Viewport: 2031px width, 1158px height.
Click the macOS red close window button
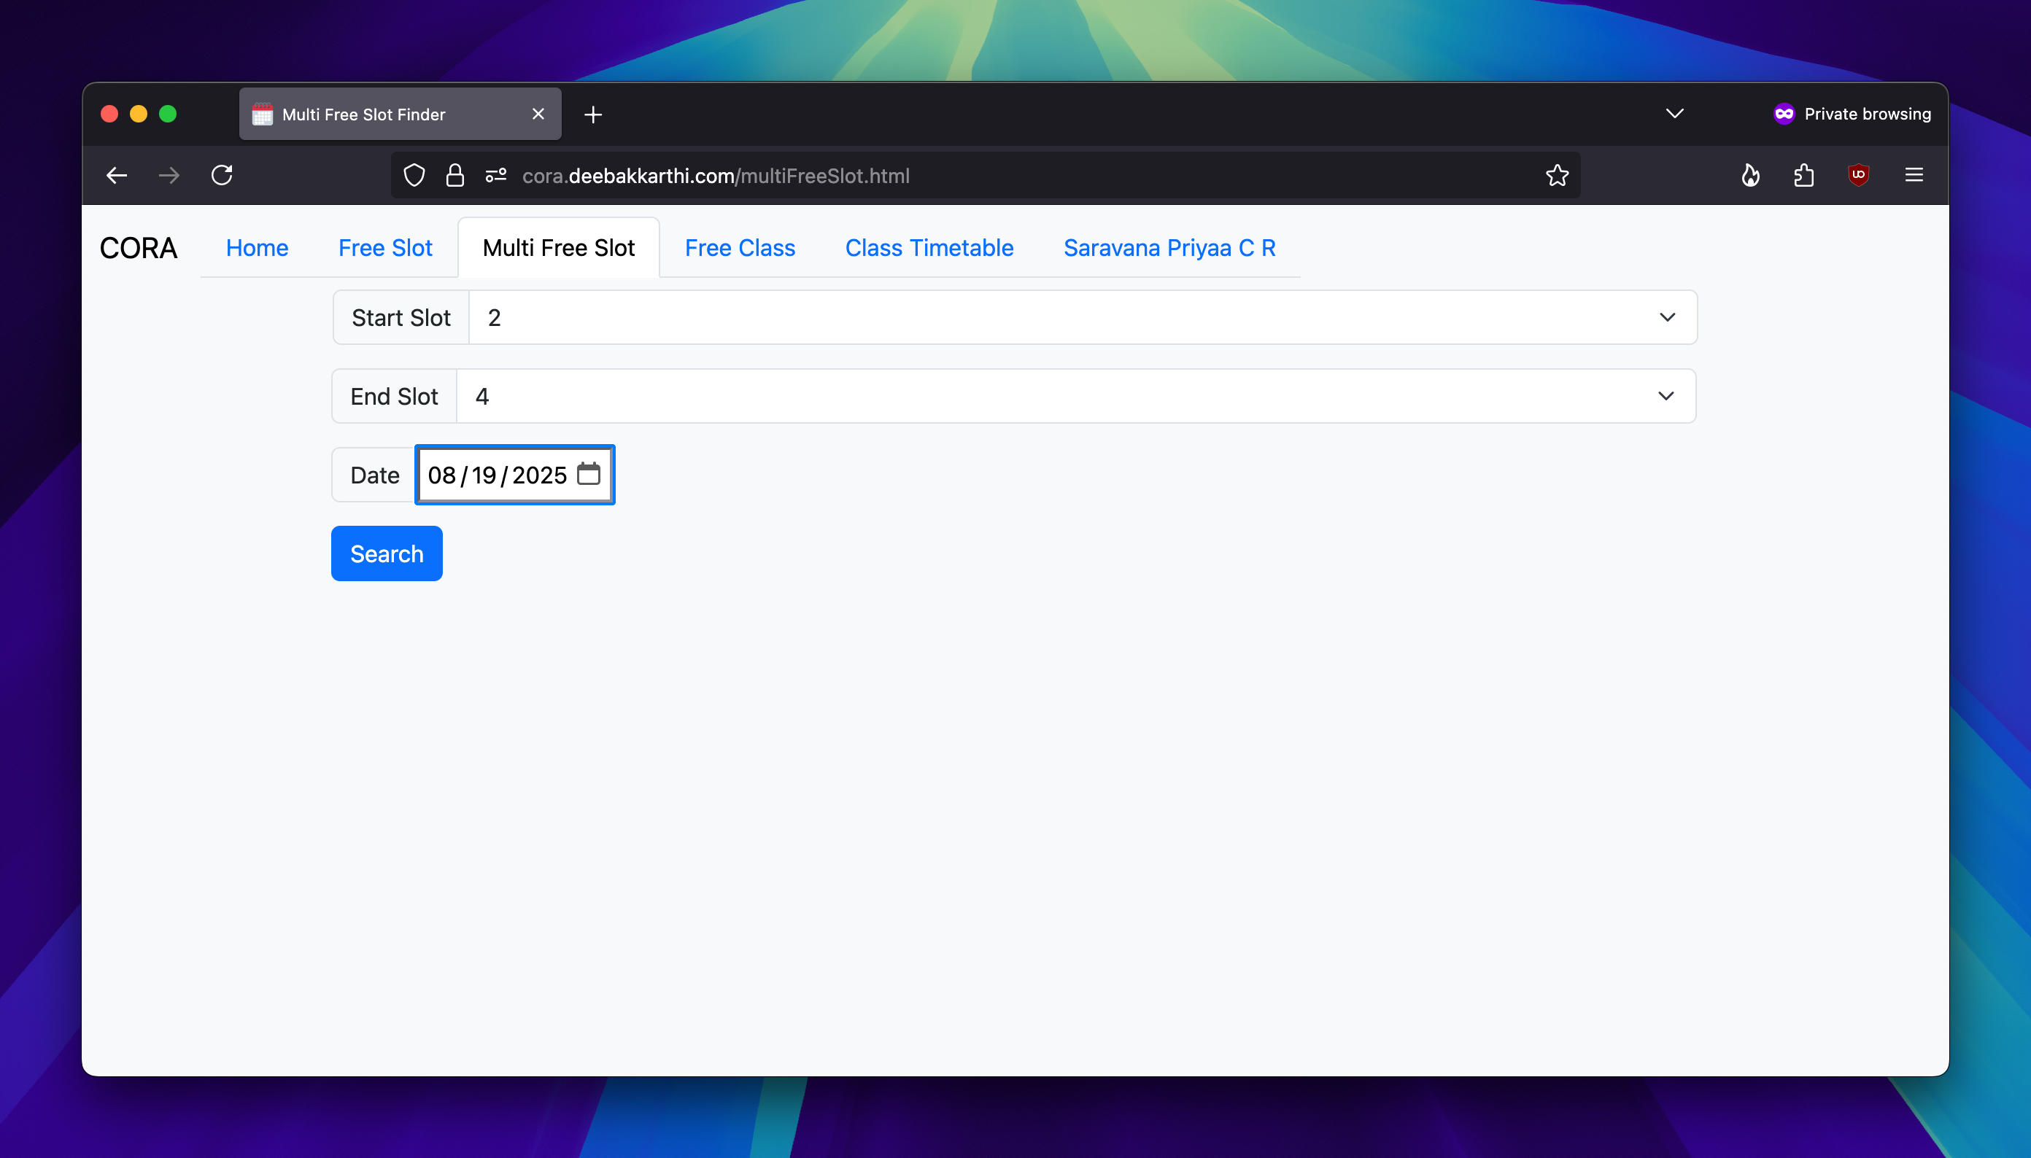point(109,114)
